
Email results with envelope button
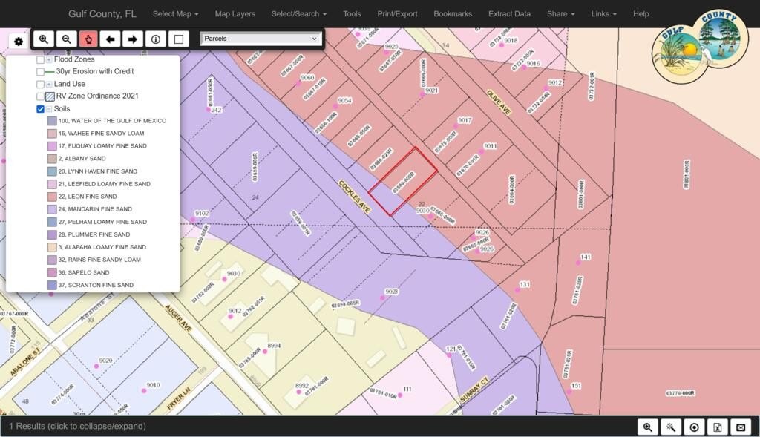coord(741,427)
